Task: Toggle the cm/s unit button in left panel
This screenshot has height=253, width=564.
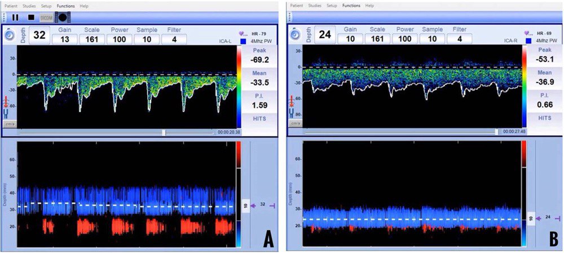Action: coord(9,124)
